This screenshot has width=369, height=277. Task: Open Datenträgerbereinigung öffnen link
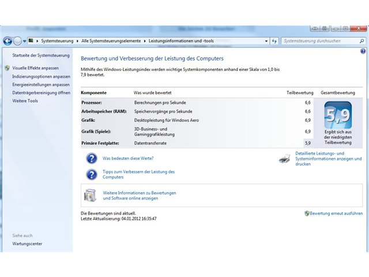pyautogui.click(x=41, y=92)
